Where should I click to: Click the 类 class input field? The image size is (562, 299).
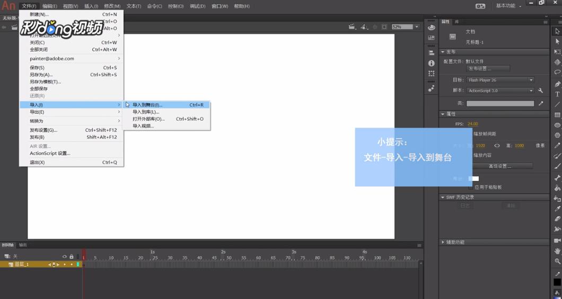coord(500,103)
